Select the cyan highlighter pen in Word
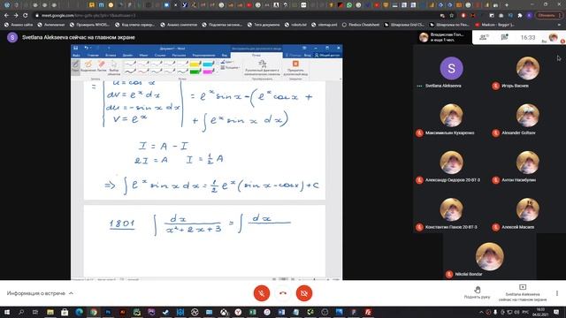Screen dimensions: 566x318 click(x=209, y=64)
